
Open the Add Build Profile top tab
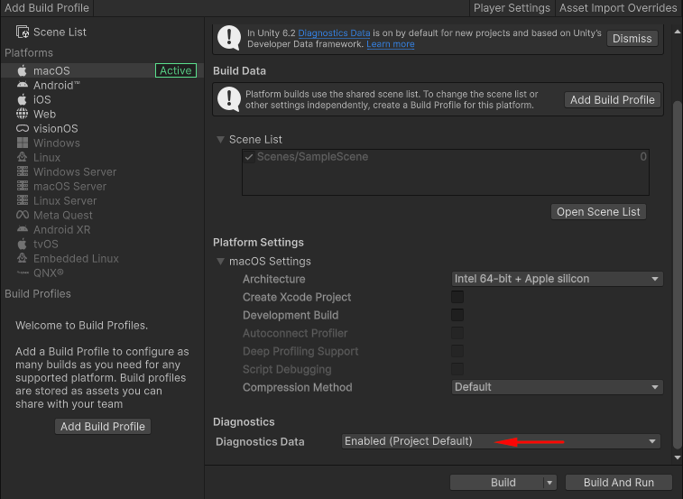47,8
